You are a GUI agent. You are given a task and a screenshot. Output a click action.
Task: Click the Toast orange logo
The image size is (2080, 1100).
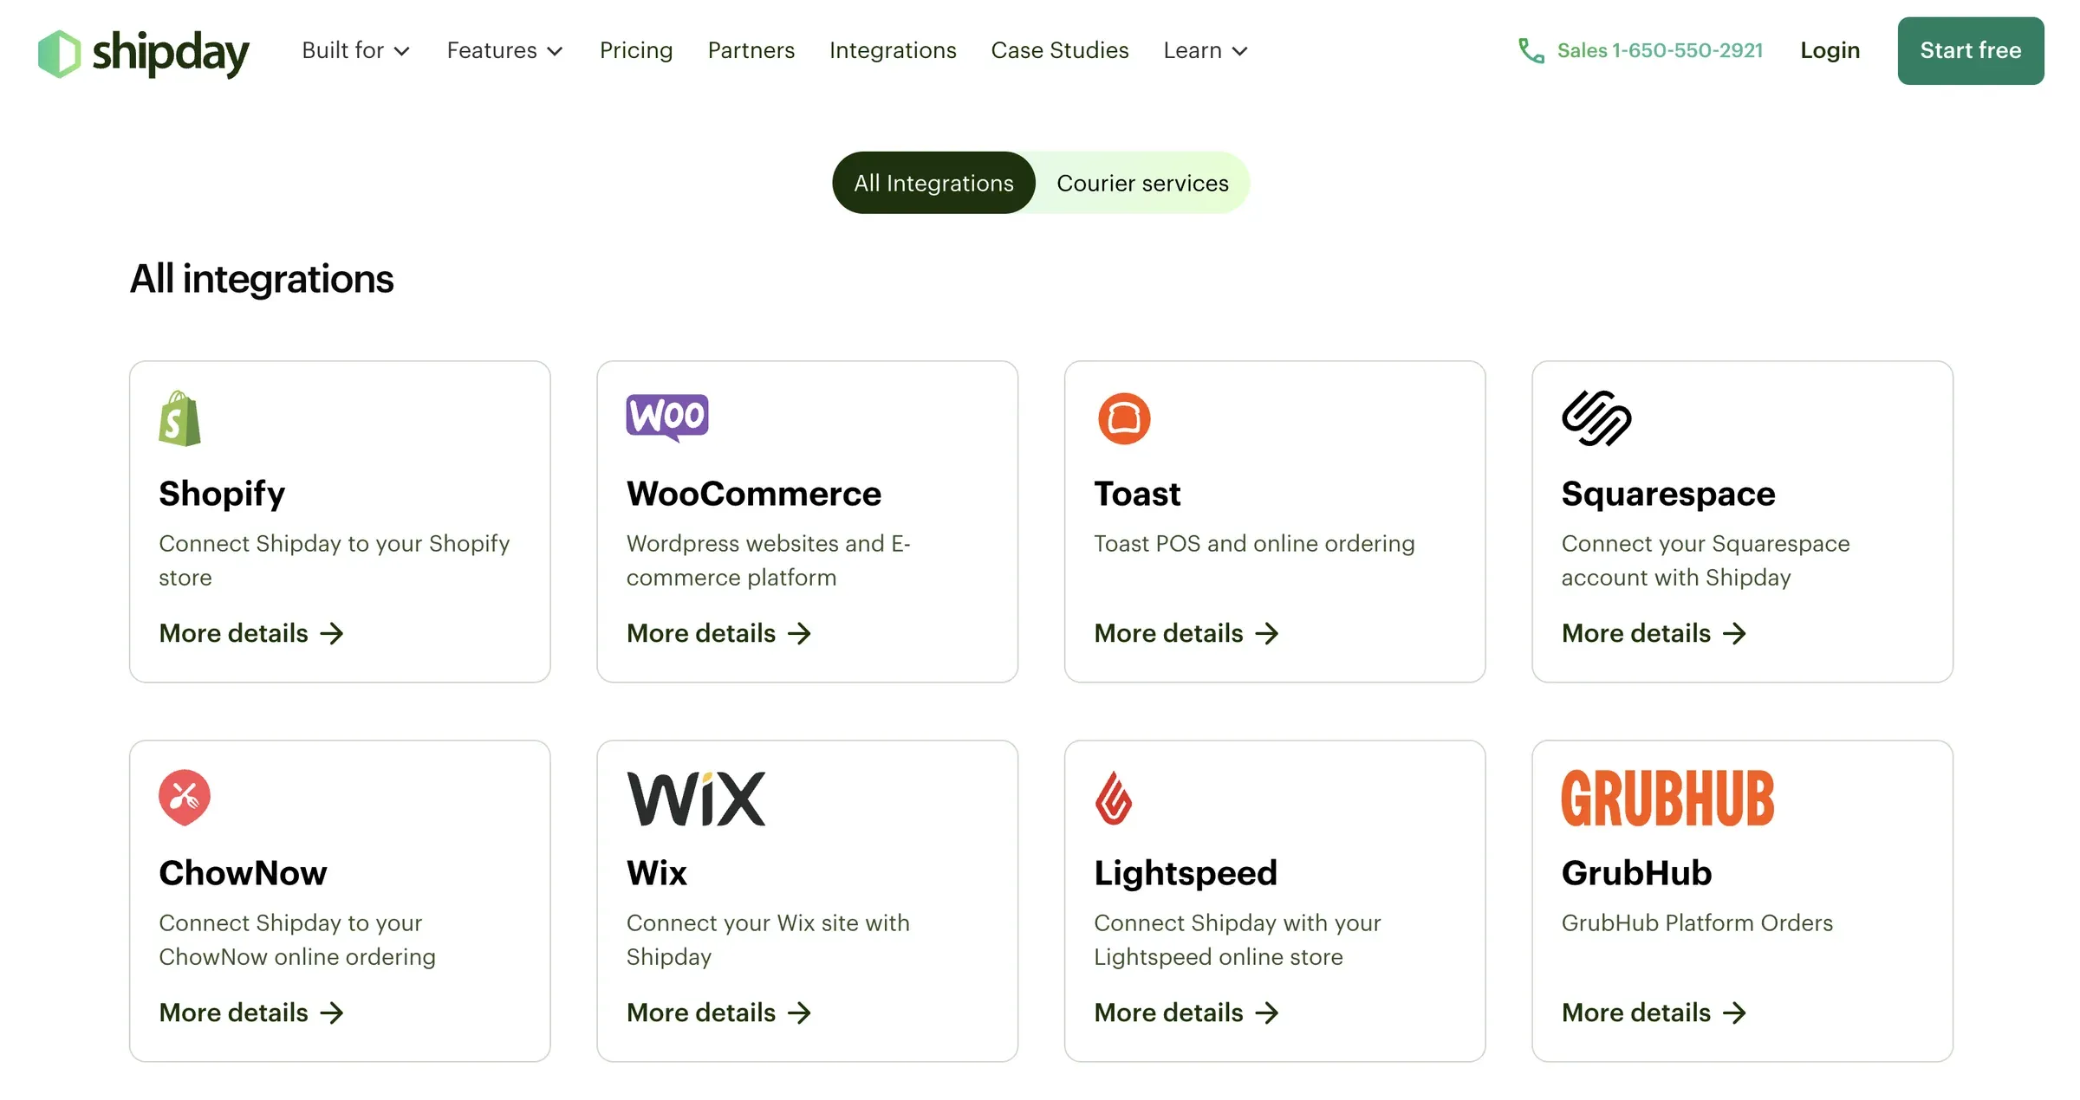(x=1124, y=418)
